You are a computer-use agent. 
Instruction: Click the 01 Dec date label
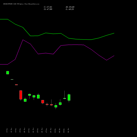(x=55, y=130)
